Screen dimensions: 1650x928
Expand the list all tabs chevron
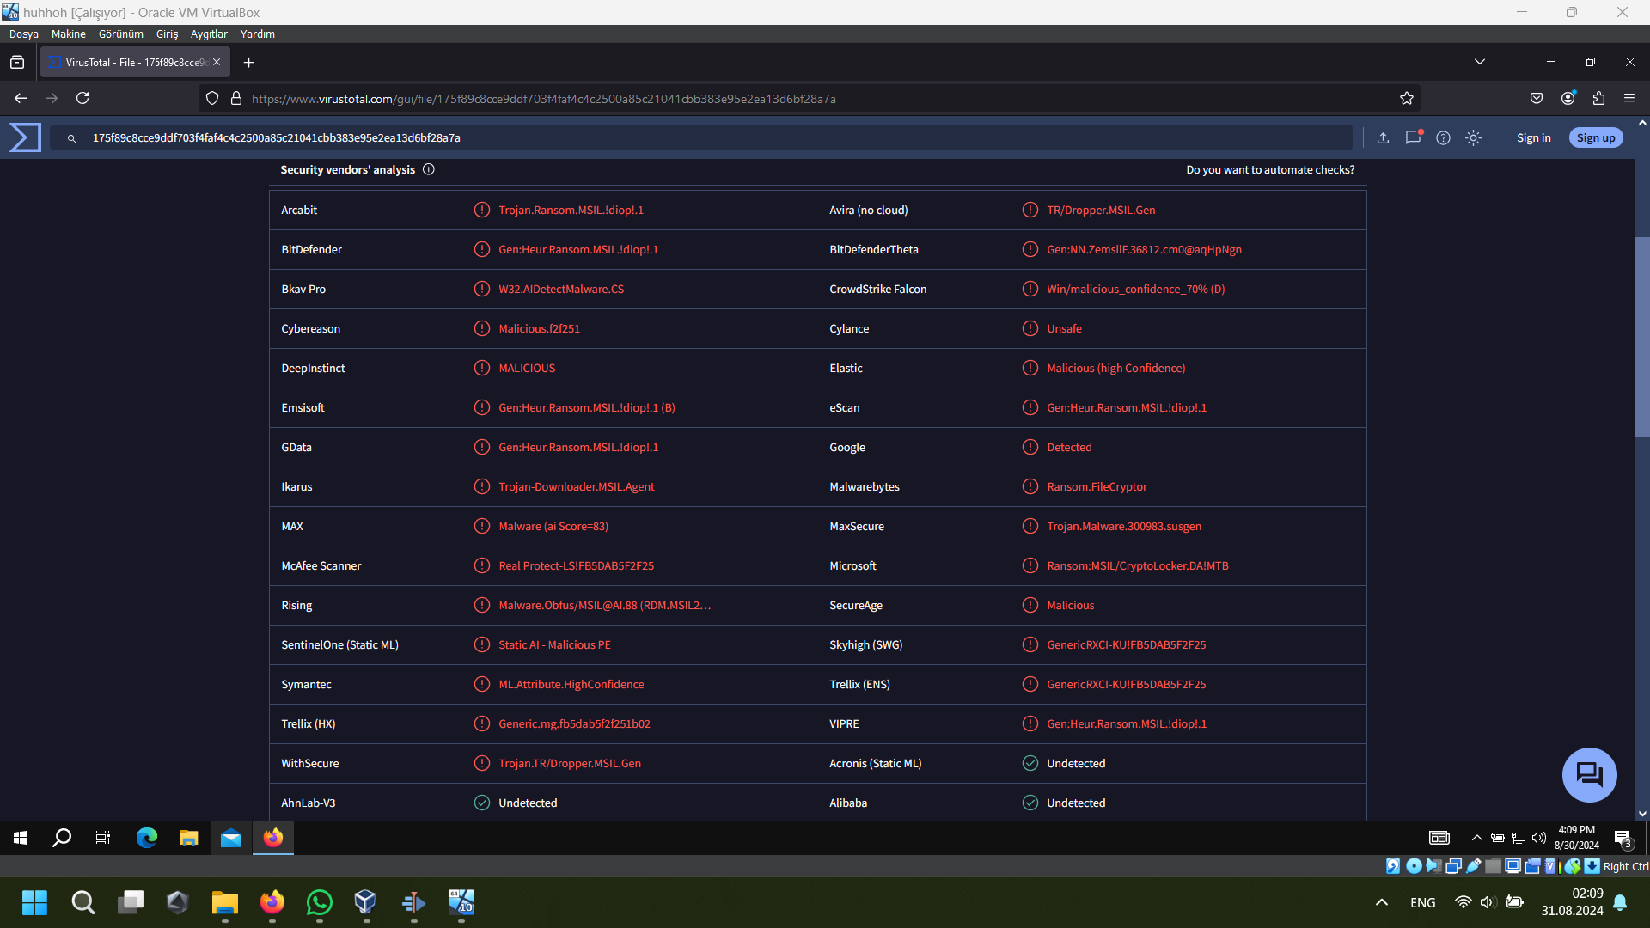tap(1479, 62)
